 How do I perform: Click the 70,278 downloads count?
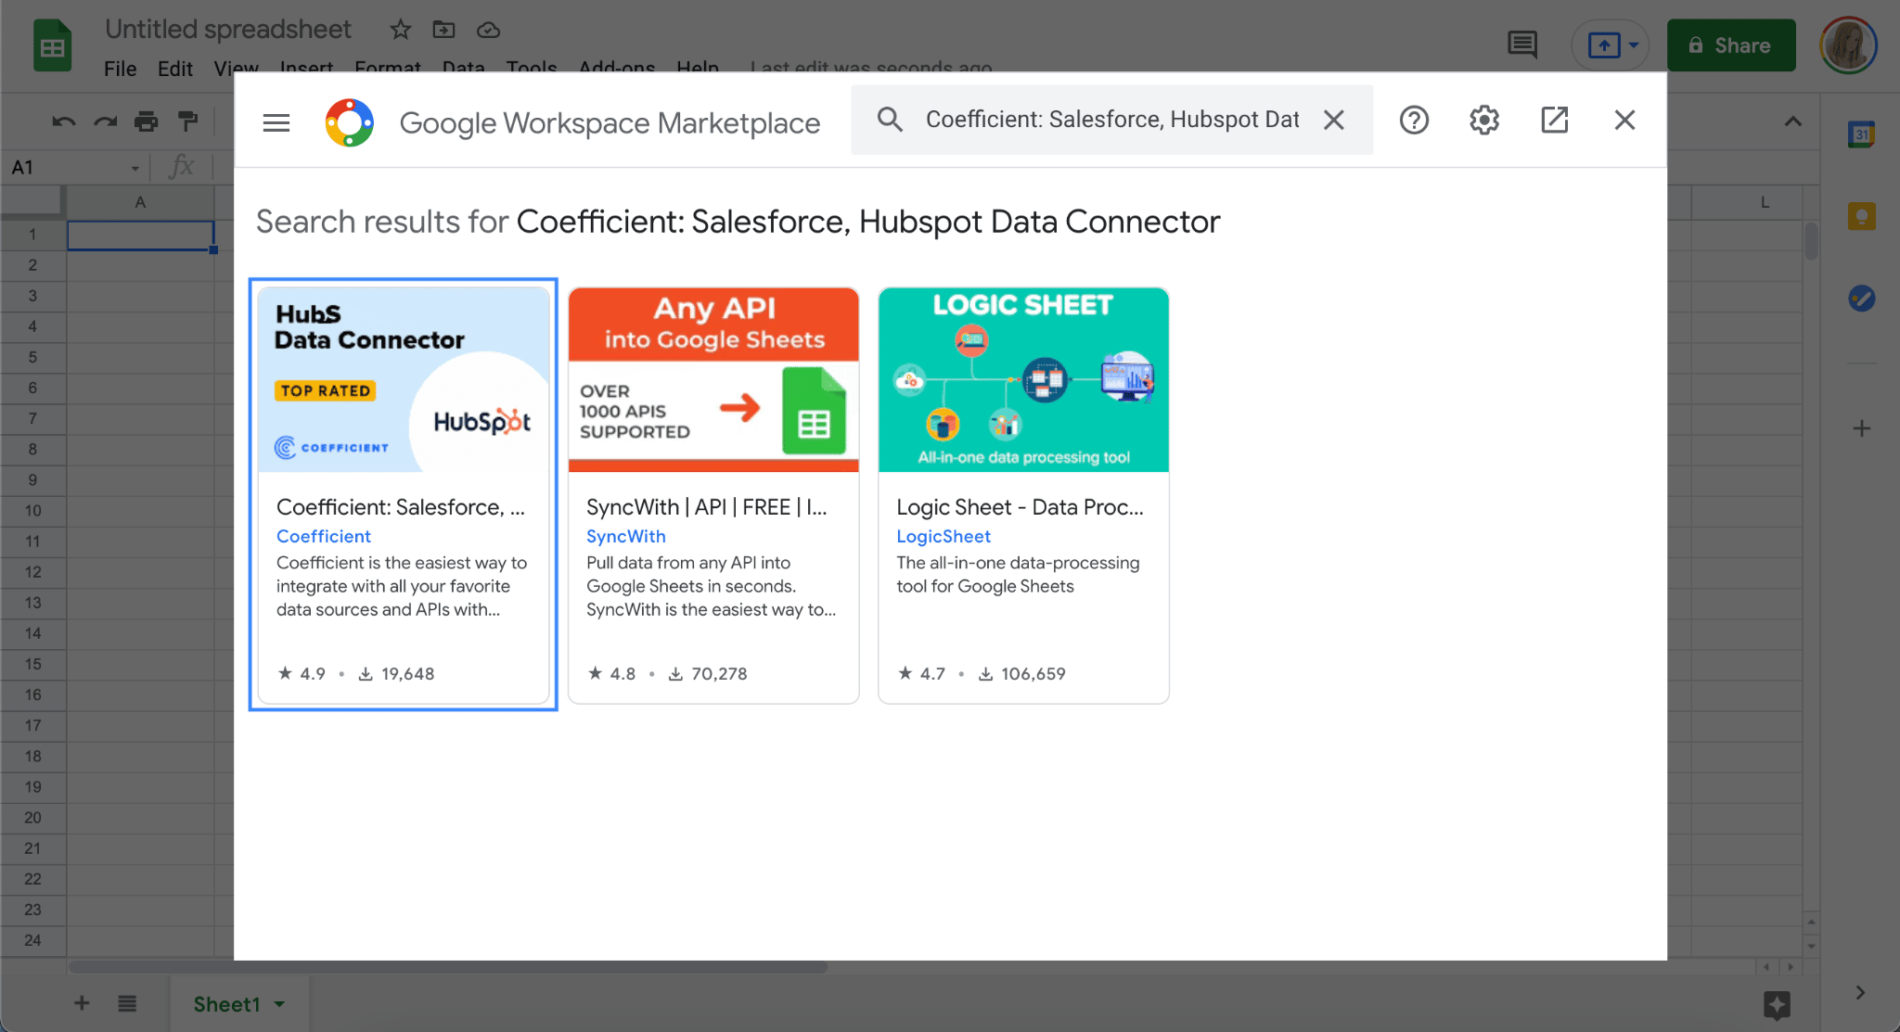coord(708,673)
